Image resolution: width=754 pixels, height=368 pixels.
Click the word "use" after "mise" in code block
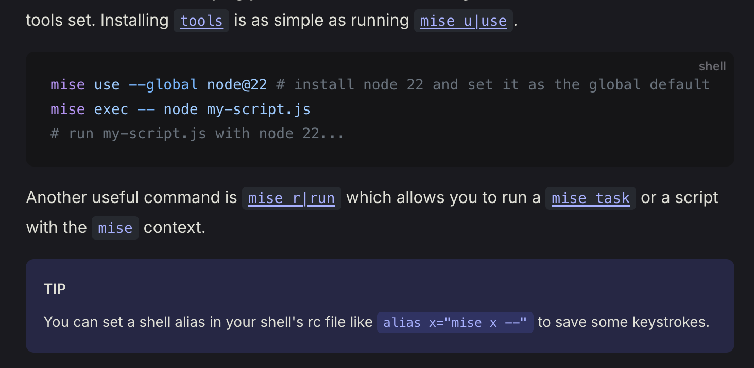[107, 84]
